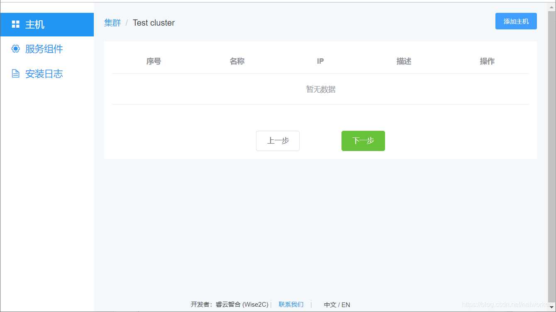556x312 pixels.
Task: Click the IP column header
Action: coord(320,61)
